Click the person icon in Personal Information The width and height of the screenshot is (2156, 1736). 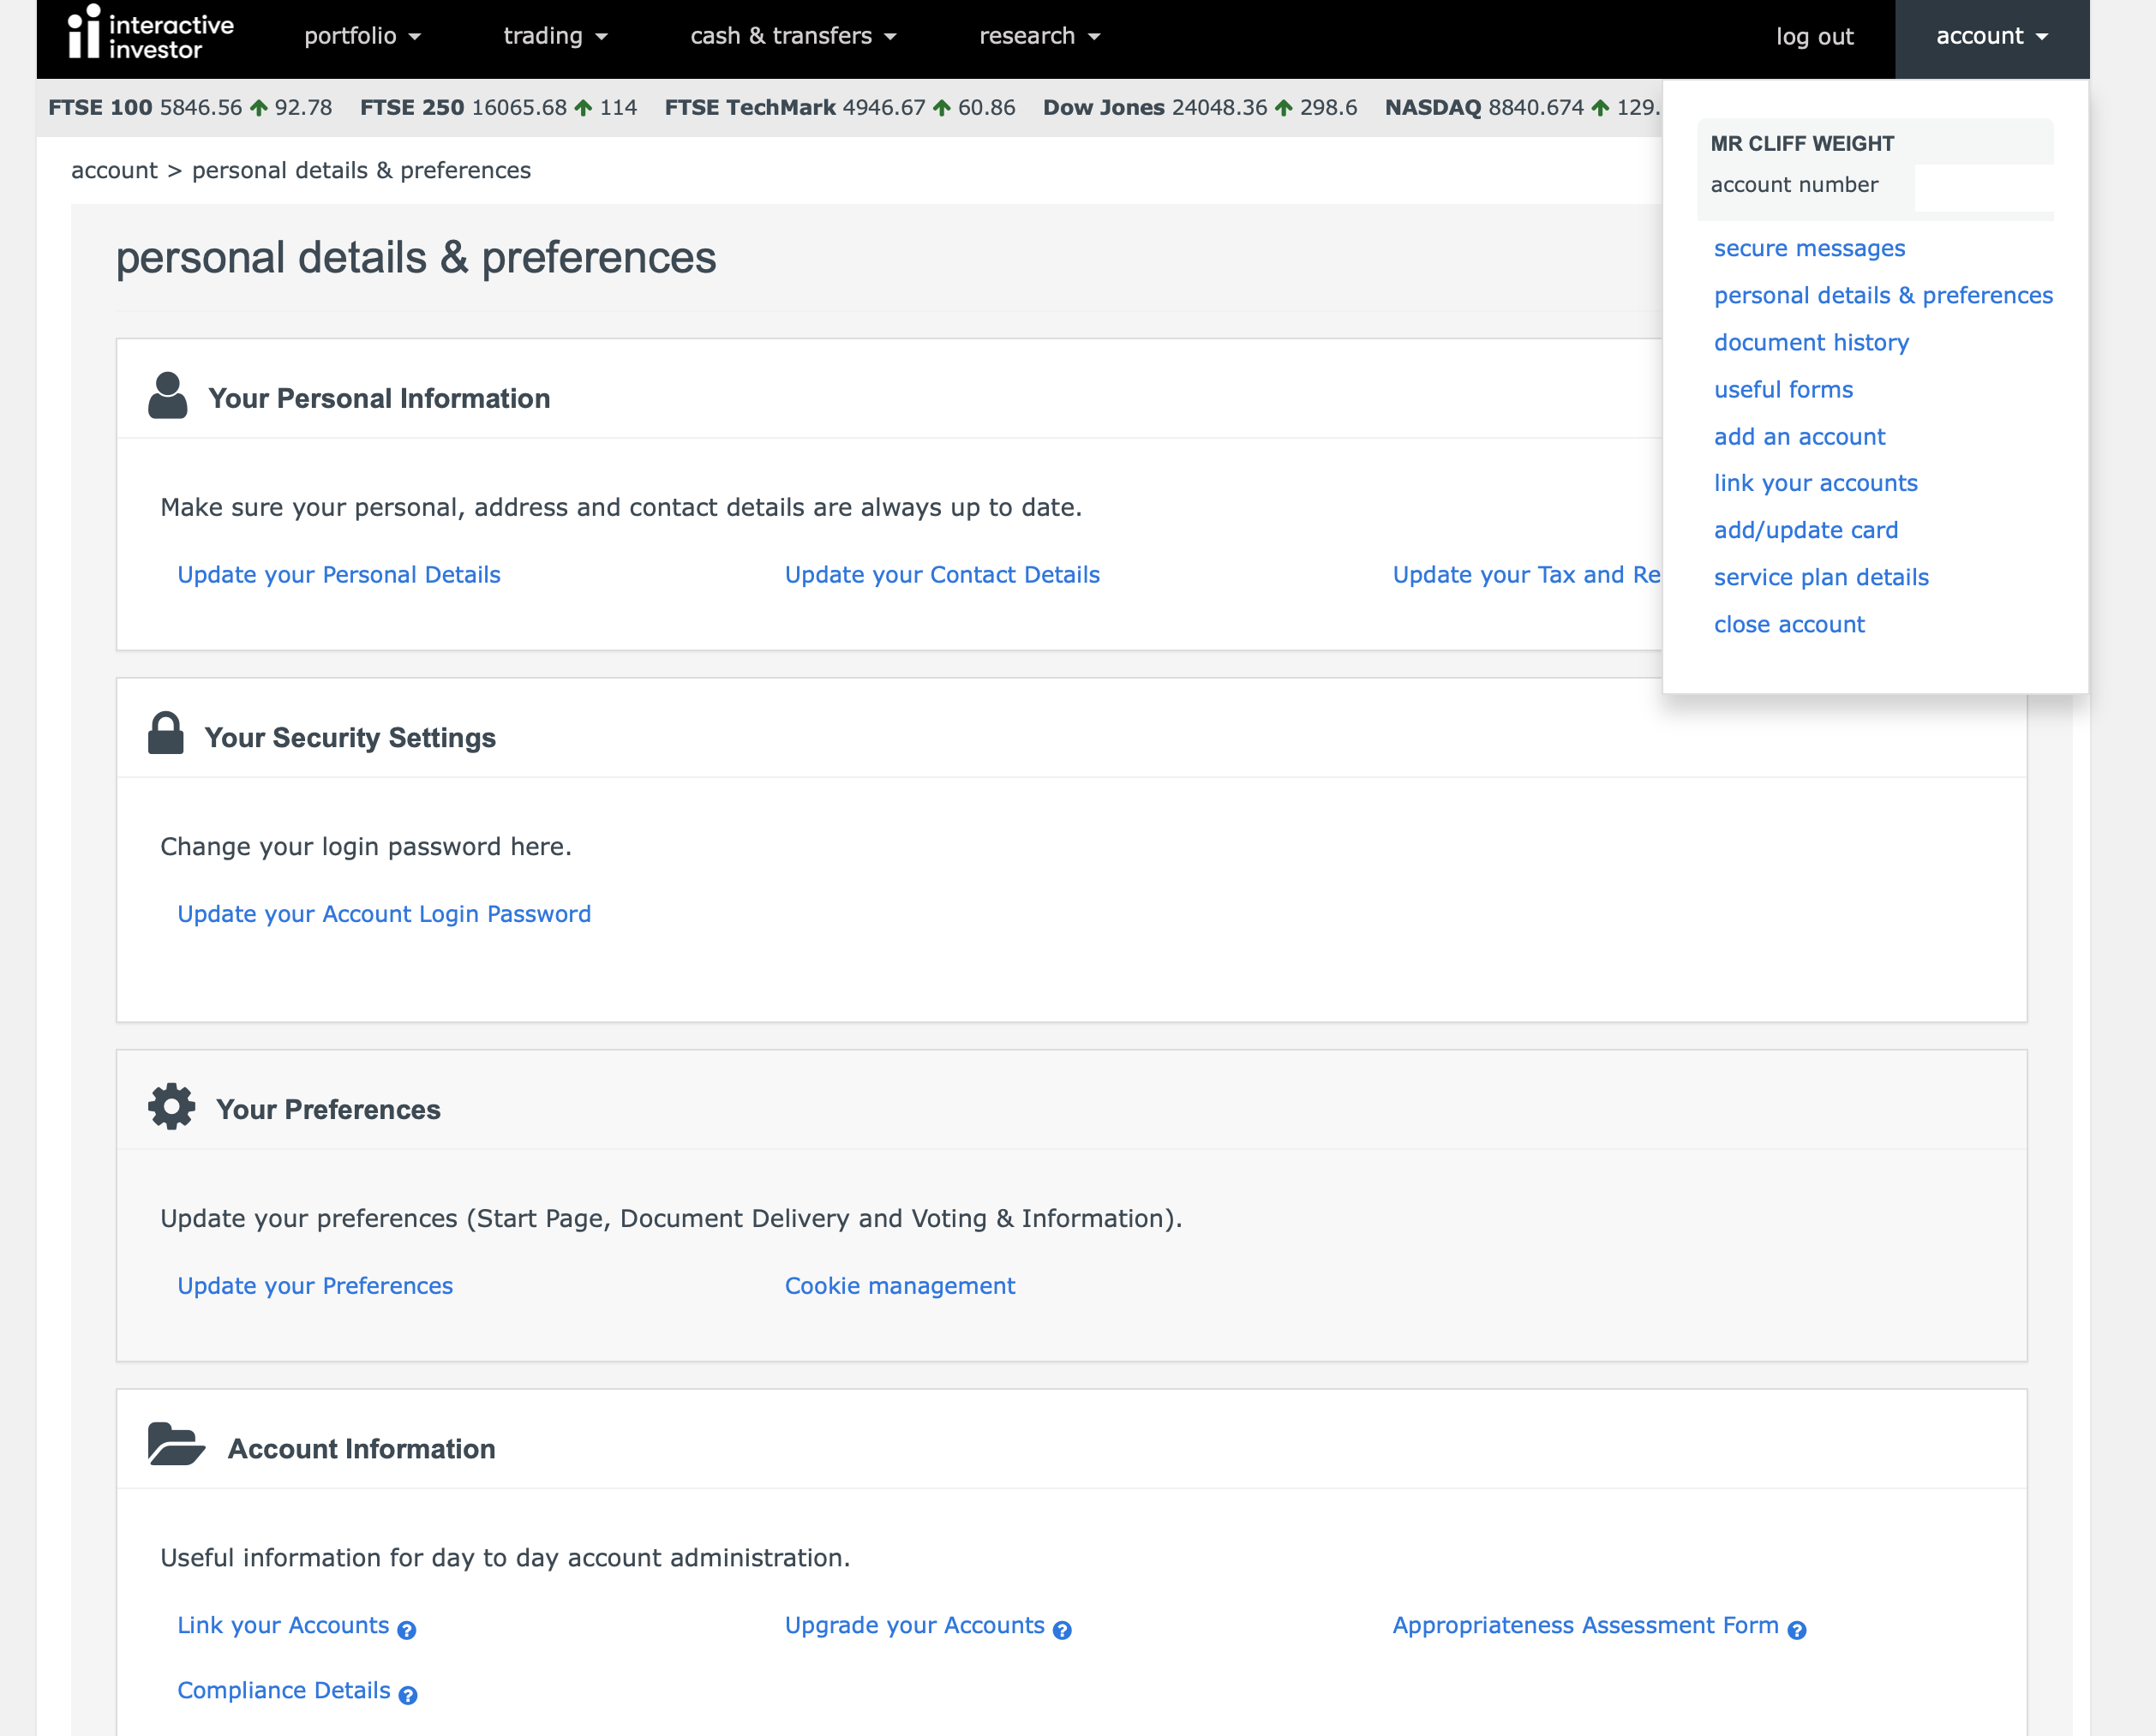(168, 396)
